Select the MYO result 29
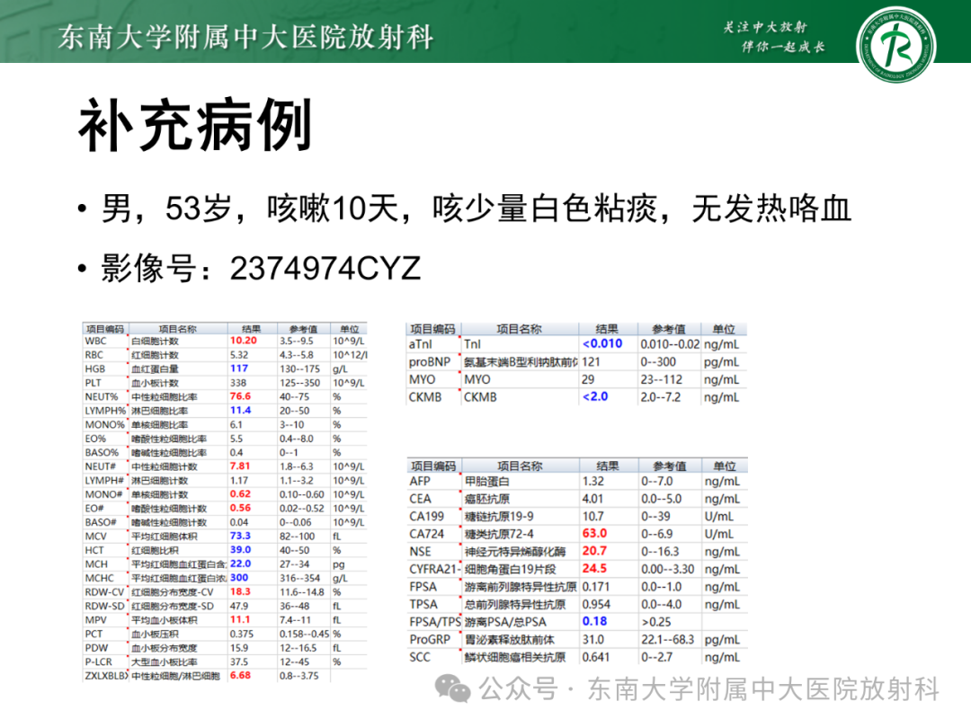 pyautogui.click(x=588, y=379)
